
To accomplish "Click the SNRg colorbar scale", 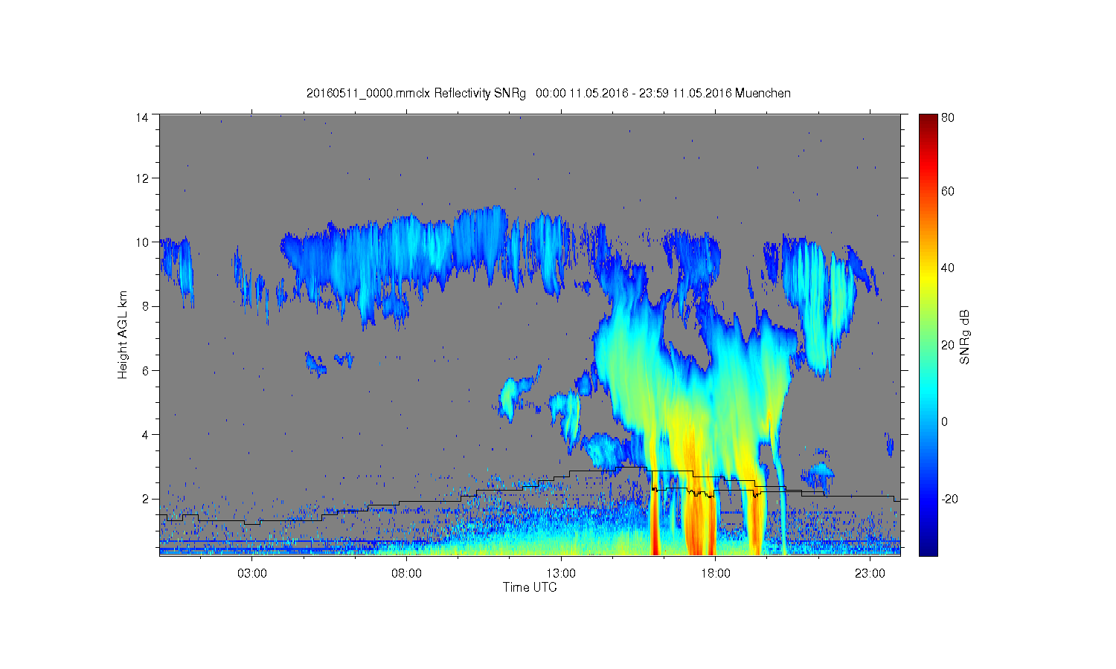I will [x=928, y=334].
